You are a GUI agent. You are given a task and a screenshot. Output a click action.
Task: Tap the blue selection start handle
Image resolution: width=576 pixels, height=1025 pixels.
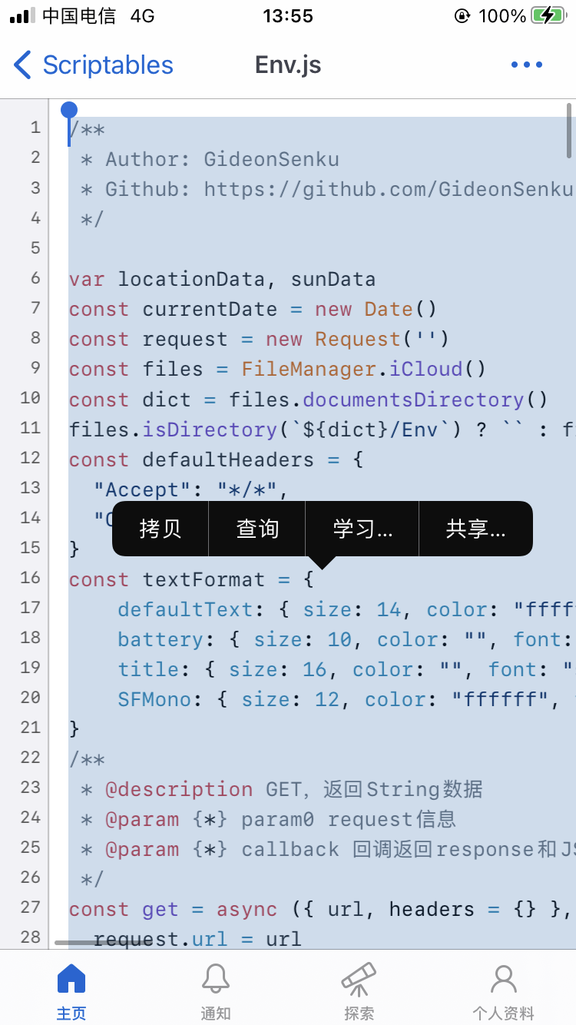click(69, 111)
